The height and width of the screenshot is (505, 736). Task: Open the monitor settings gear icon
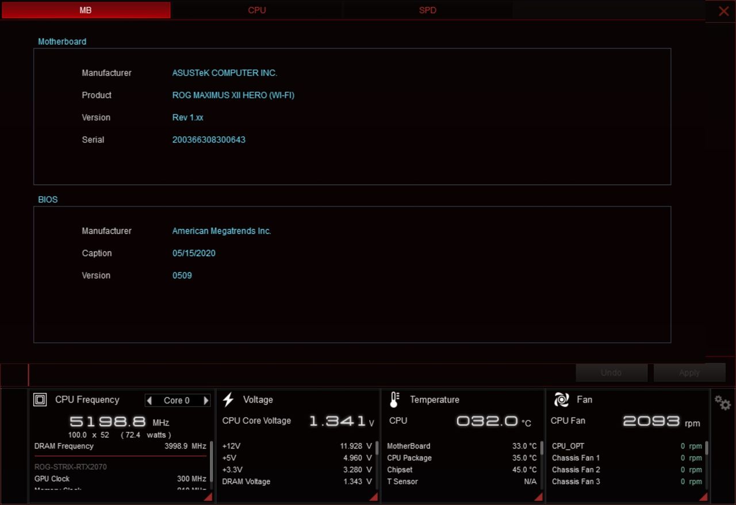[723, 403]
